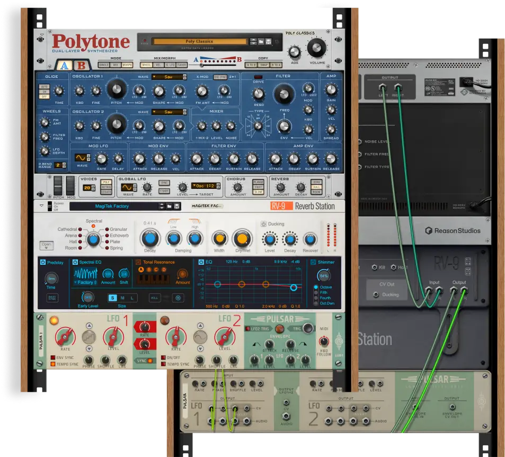Toggle Pulsar LFO 2 On/Off switch
The image size is (505, 457).
(164, 357)
